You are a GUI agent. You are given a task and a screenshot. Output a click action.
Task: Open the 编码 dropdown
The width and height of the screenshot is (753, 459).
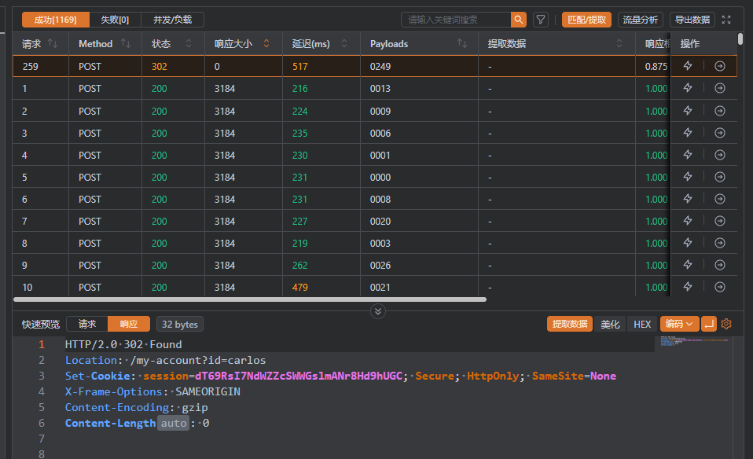coord(679,324)
